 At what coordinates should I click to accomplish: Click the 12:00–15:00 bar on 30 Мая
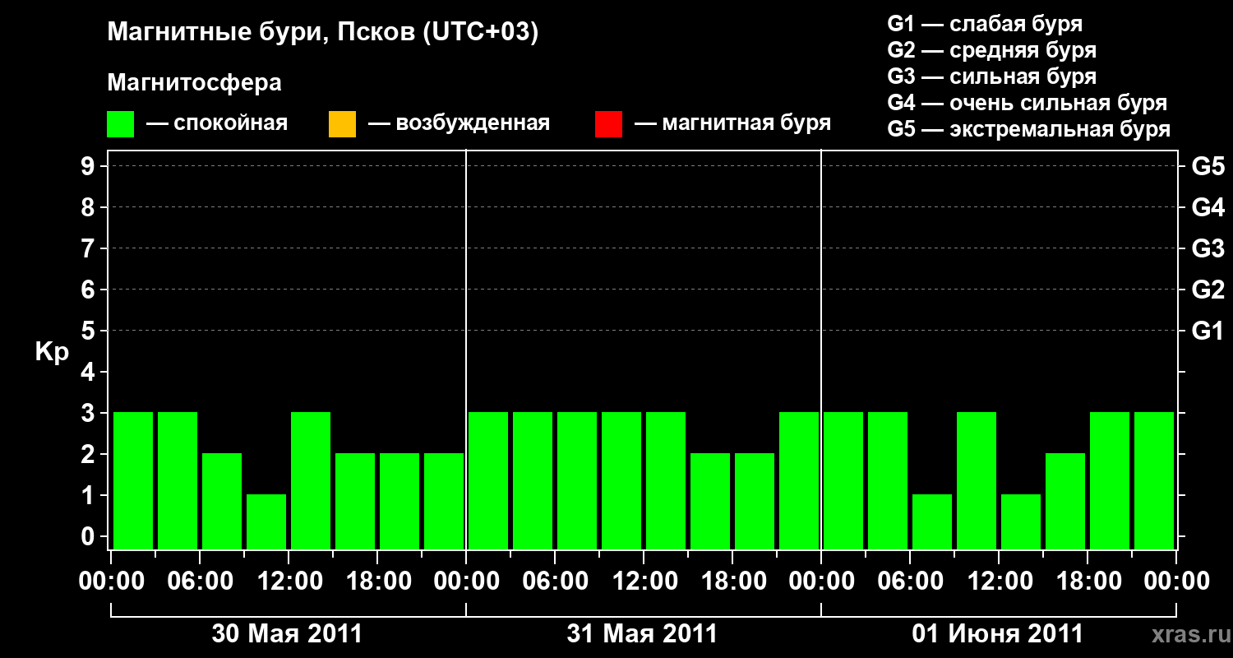tap(311, 480)
